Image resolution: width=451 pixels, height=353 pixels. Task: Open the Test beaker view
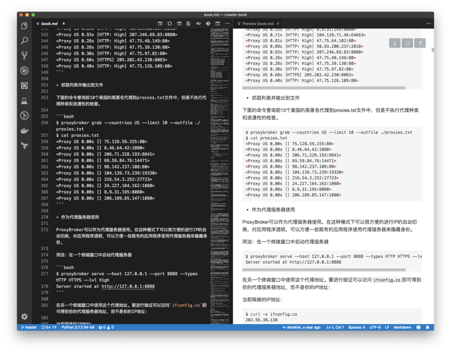point(24,101)
